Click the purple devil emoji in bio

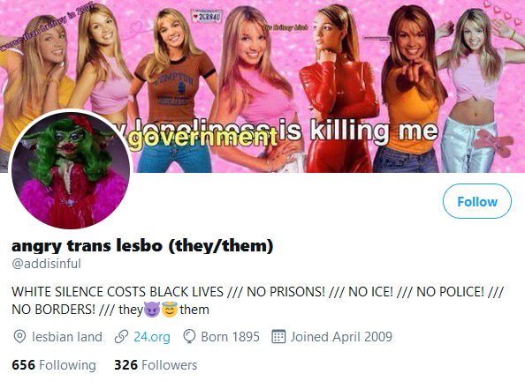[x=152, y=310]
